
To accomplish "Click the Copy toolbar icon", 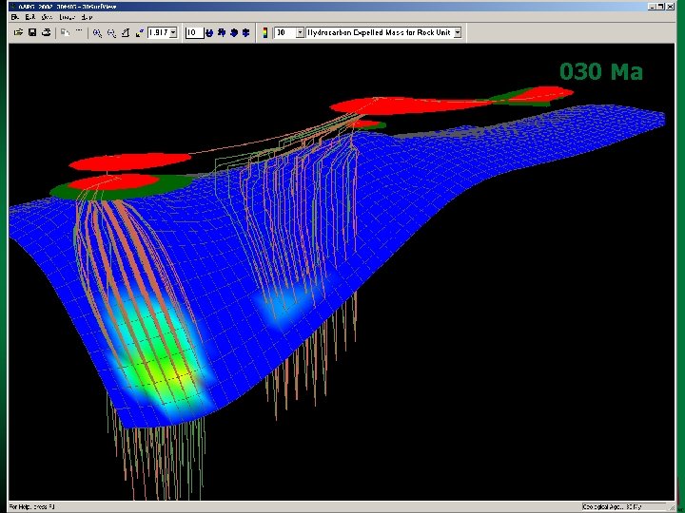I will [64, 32].
